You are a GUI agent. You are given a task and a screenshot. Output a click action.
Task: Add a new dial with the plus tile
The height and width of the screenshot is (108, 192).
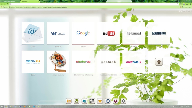coord(159,62)
